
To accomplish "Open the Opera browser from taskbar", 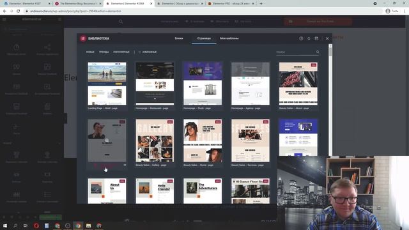I will pyautogui.click(x=36, y=226).
